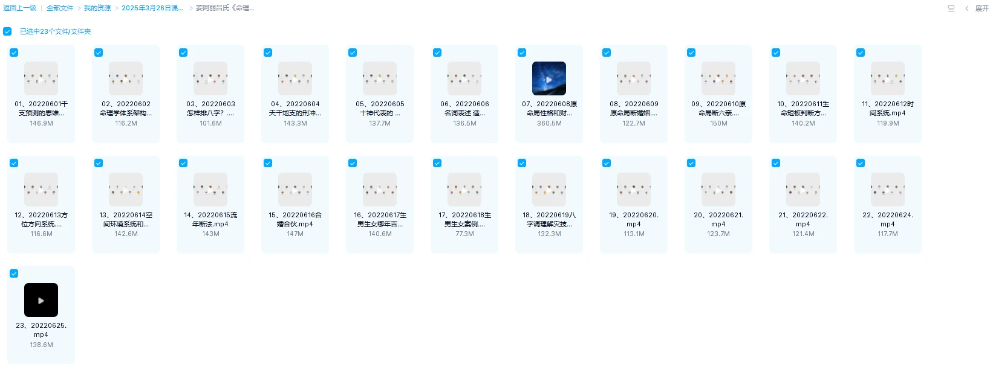Click file size 77.3M

pyautogui.click(x=464, y=234)
